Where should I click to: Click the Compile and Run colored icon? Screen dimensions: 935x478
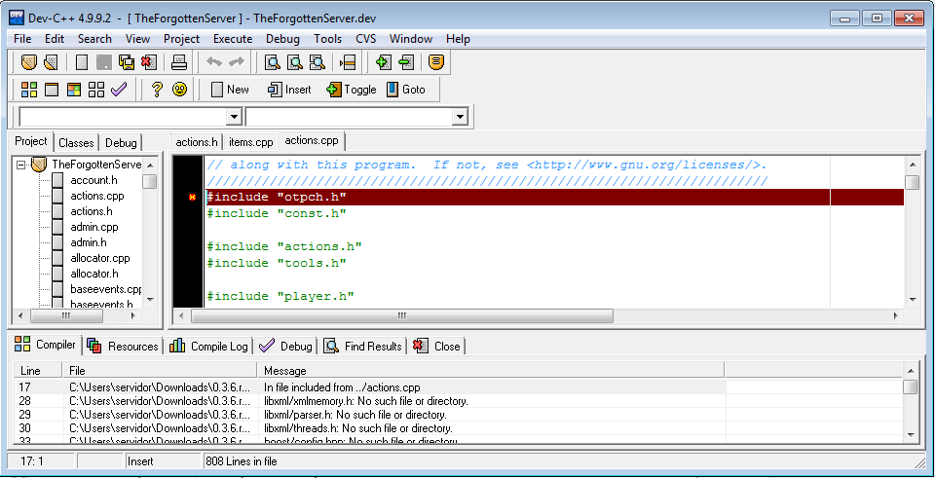(x=73, y=90)
